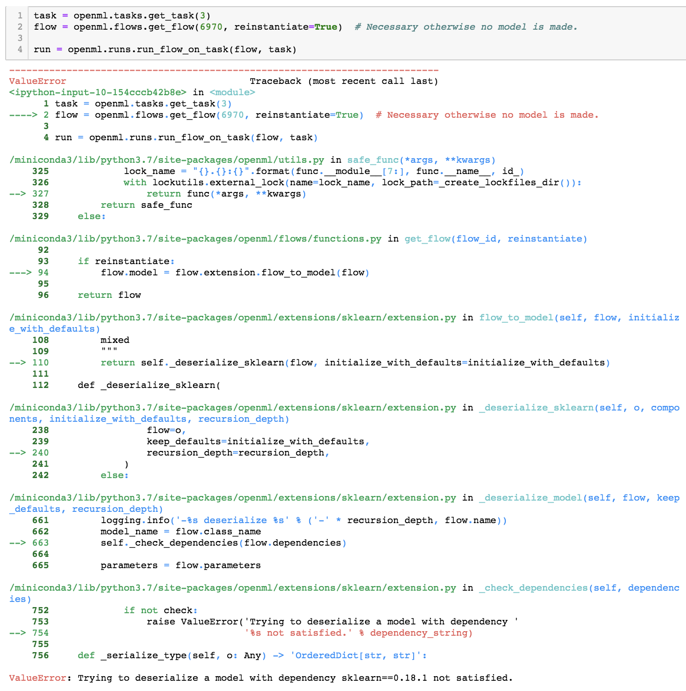
Task: Click line 326 'with lockutils.external_lock' statement
Action: pos(352,183)
